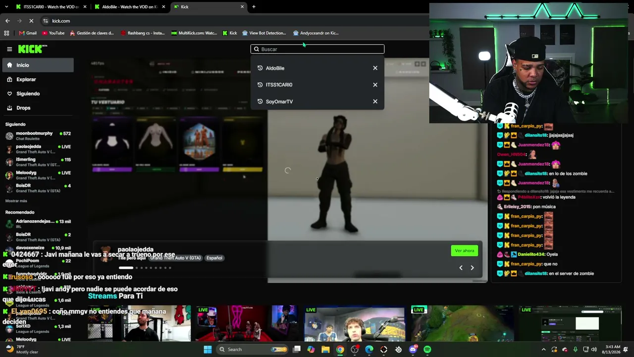Open Andyoceandr on Kick bookmark
The height and width of the screenshot is (357, 634).
pos(316,33)
